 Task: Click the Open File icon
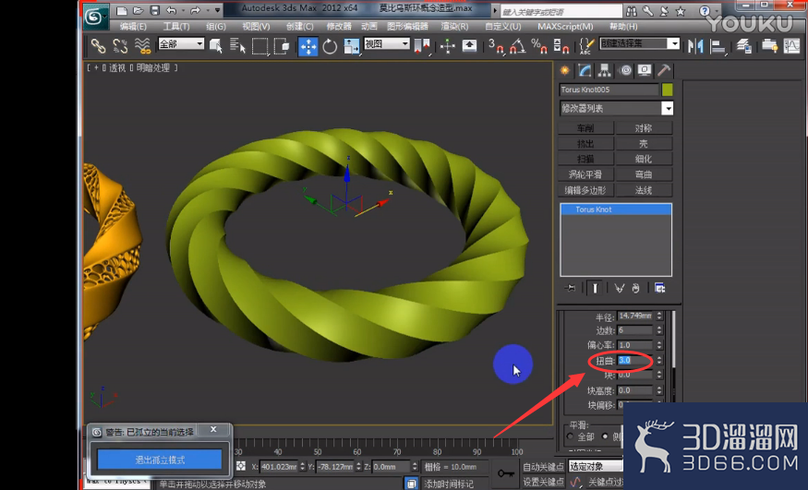[139, 10]
